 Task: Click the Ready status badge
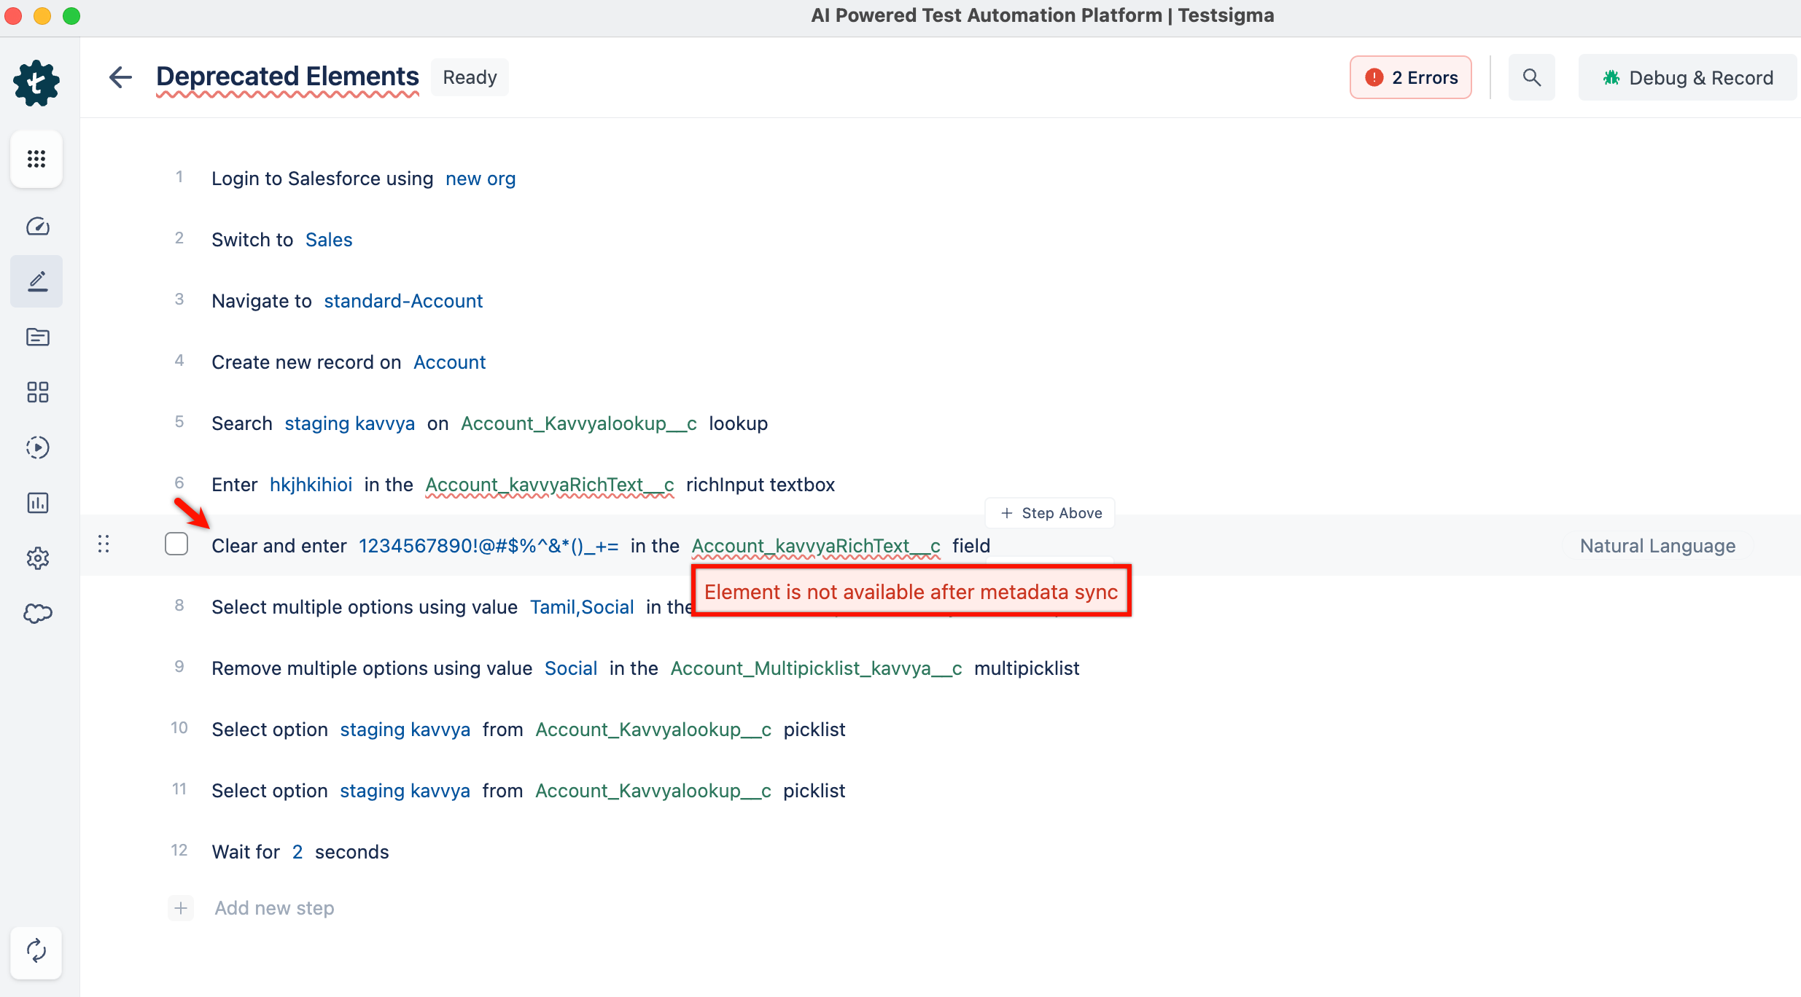[x=470, y=77]
